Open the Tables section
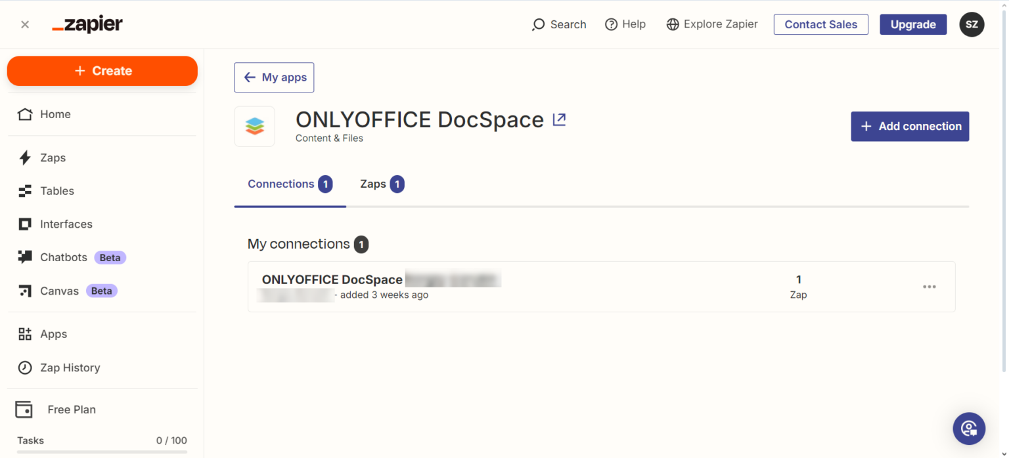 pos(57,191)
